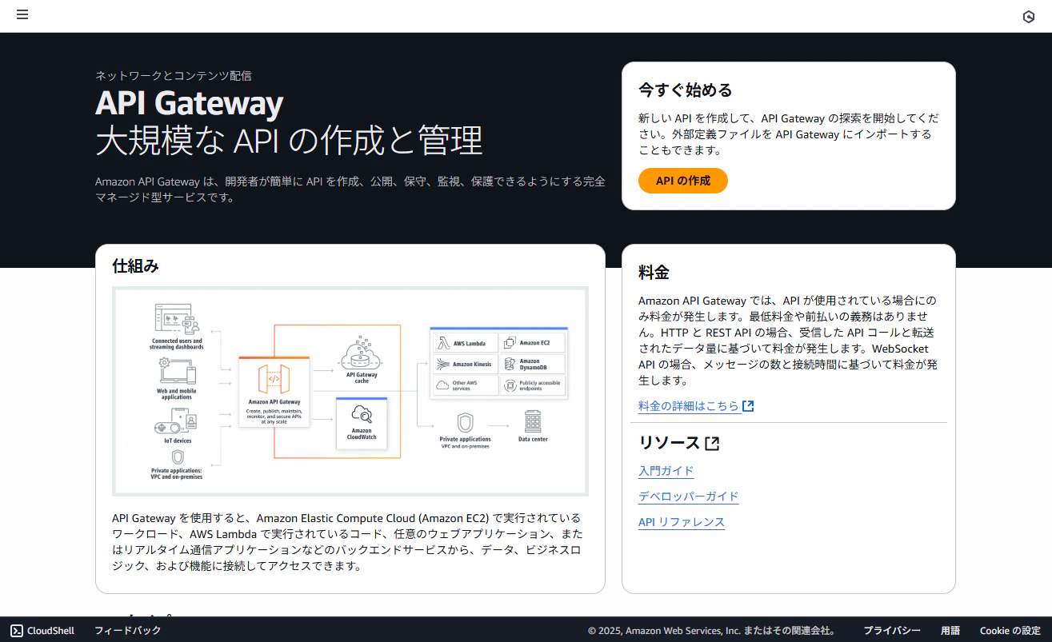The width and height of the screenshot is (1052, 642).
Task: Open the プライバシー footer link
Action: click(892, 630)
